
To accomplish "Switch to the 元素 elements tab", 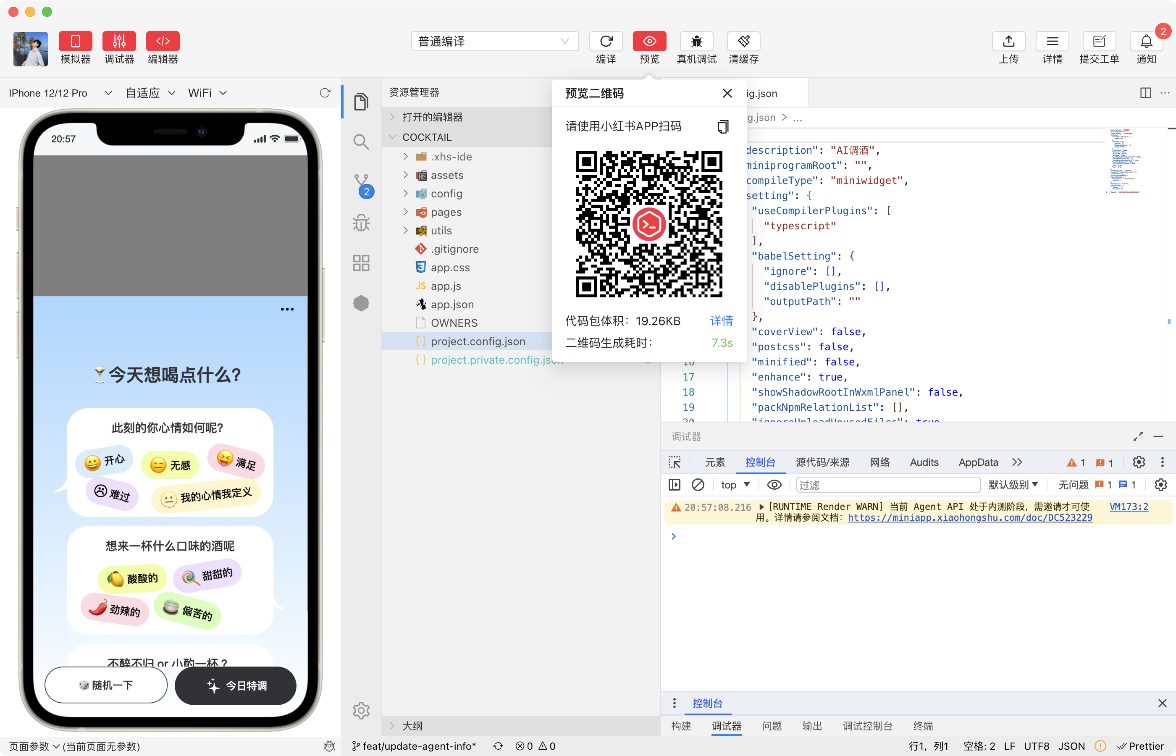I will [x=715, y=462].
